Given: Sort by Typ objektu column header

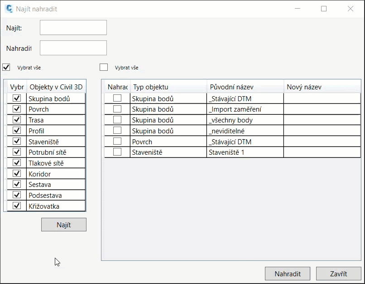Looking at the screenshot, I should click(168, 87).
